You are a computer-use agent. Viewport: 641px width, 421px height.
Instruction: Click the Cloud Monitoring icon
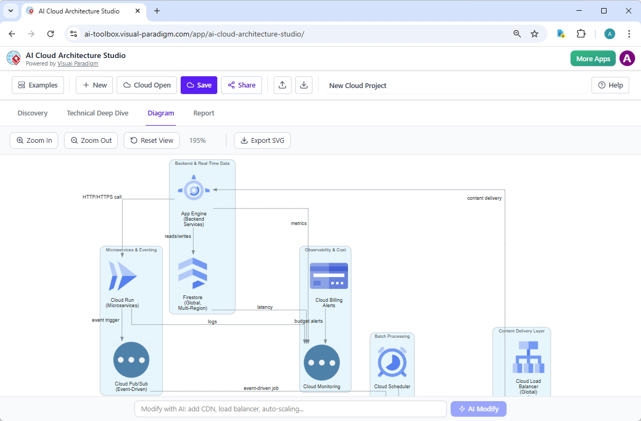321,362
